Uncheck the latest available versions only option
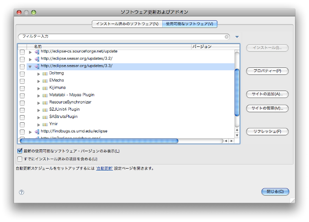 20,151
